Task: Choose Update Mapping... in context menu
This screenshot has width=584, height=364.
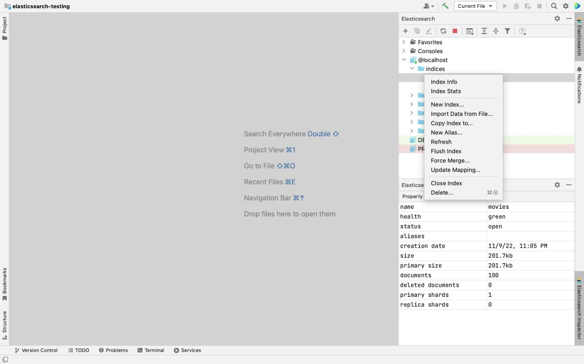Action: coord(464,170)
